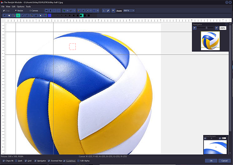Screen dimensions: 233x165
Task: Click the RGB color channels icon
Action: pyautogui.click(x=79, y=11)
